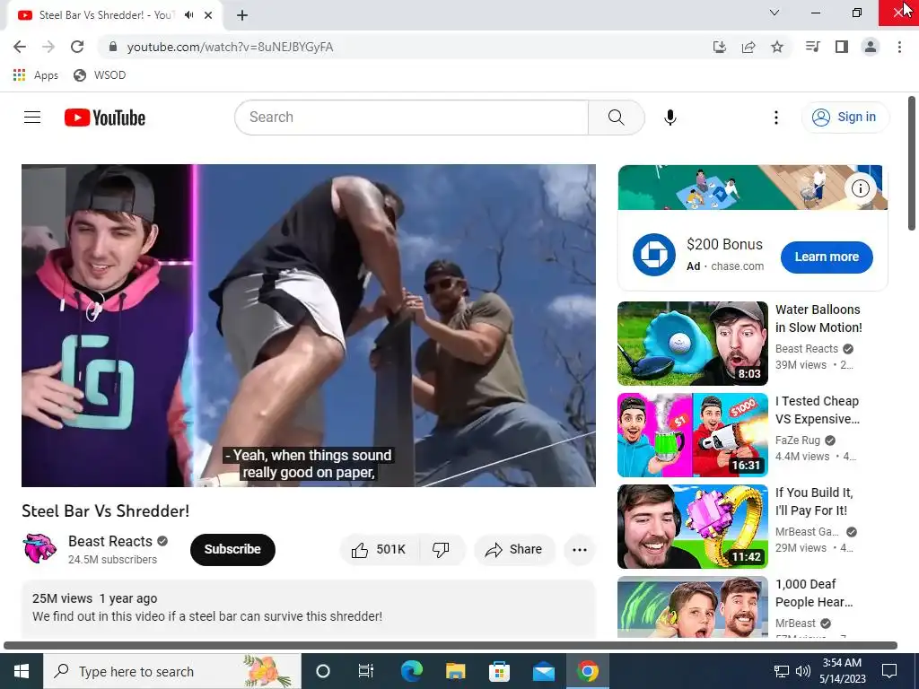The height and width of the screenshot is (689, 919).
Task: View site information lock icon
Action: click(x=113, y=47)
